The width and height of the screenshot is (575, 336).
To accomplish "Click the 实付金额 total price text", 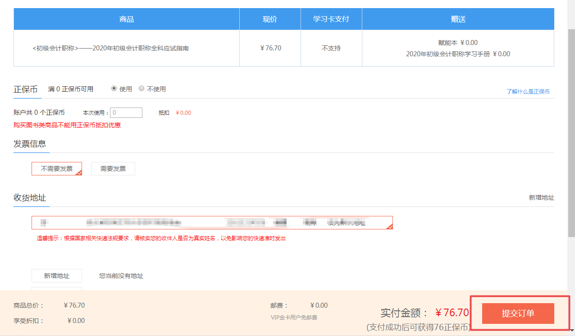I will [x=405, y=312].
